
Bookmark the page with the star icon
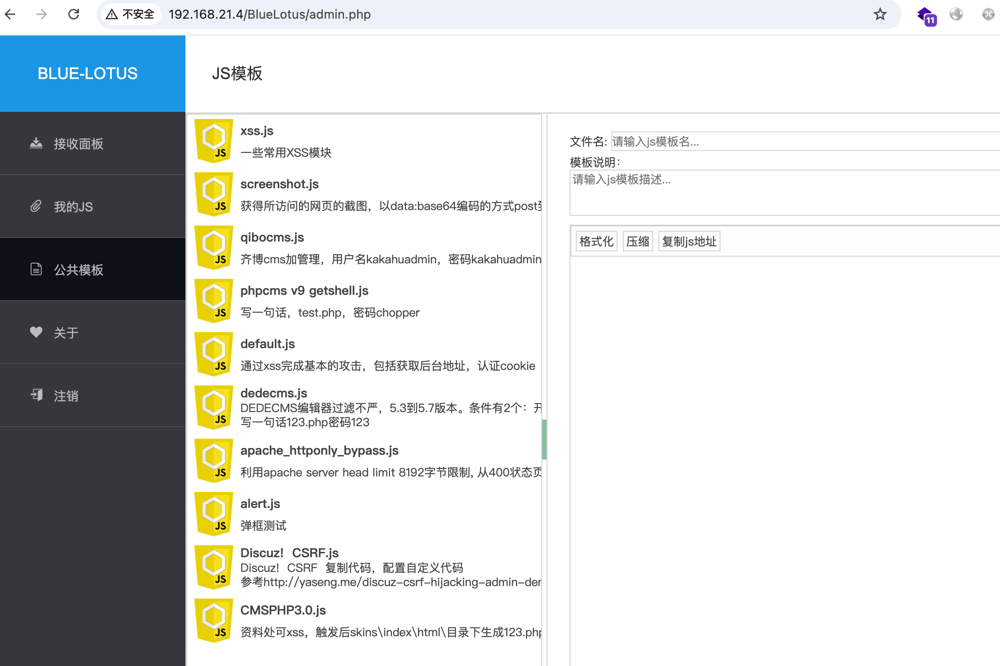[x=880, y=14]
